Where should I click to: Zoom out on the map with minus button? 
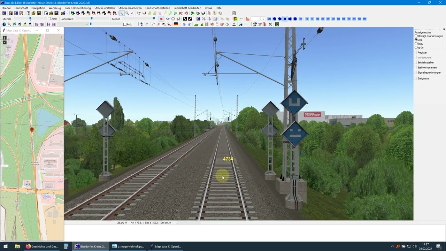(5, 42)
